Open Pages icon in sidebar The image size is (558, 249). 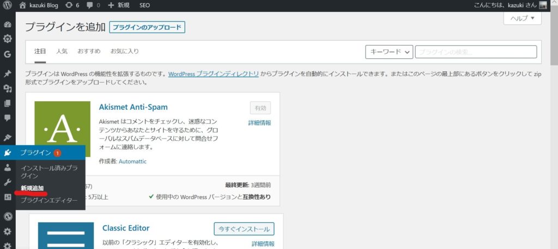coord(8,103)
